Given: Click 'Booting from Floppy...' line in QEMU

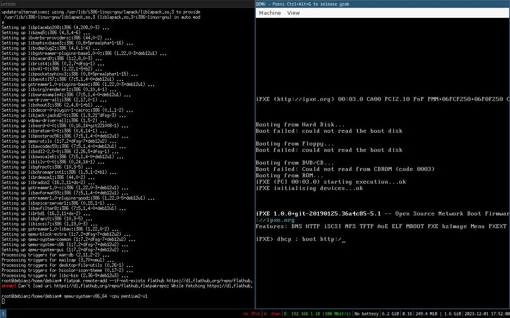Looking at the screenshot, I should point(295,143).
